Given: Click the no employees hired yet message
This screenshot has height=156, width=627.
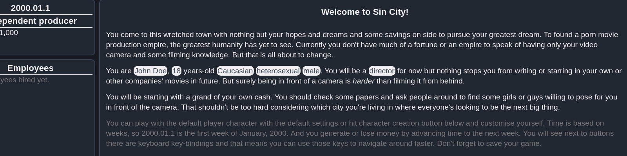Looking at the screenshot, I should point(24,80).
